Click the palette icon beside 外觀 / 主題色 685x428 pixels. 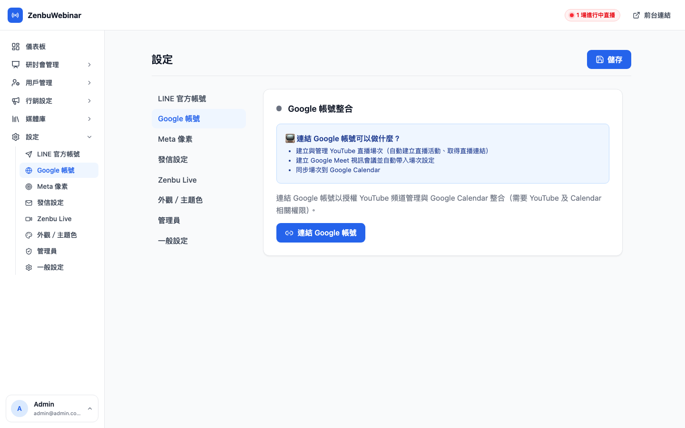(x=29, y=235)
